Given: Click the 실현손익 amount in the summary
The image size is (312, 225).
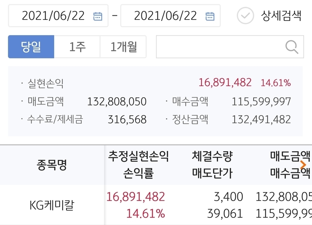Looking at the screenshot, I should coord(225,83).
